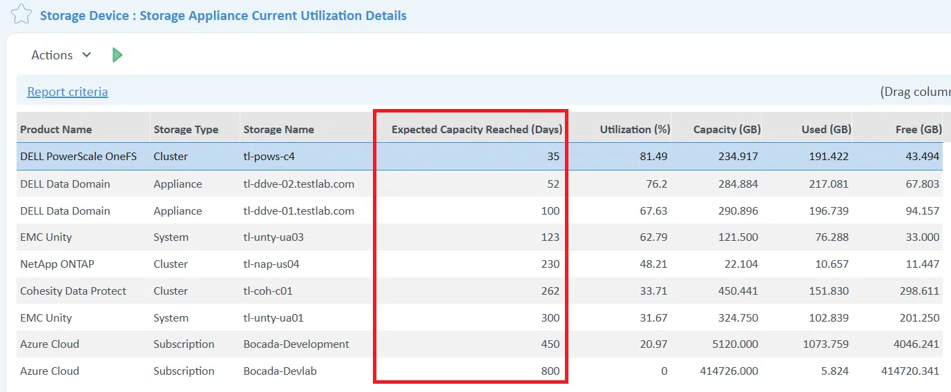Select storage name tl-unty-ua03
Viewport: 951px width, 392px height.
click(x=273, y=237)
